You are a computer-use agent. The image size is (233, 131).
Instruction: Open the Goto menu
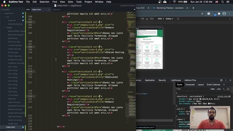click(70, 2)
